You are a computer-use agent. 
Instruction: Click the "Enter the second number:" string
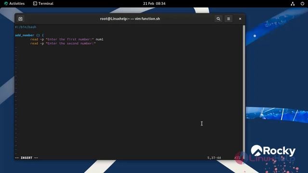[71, 44]
